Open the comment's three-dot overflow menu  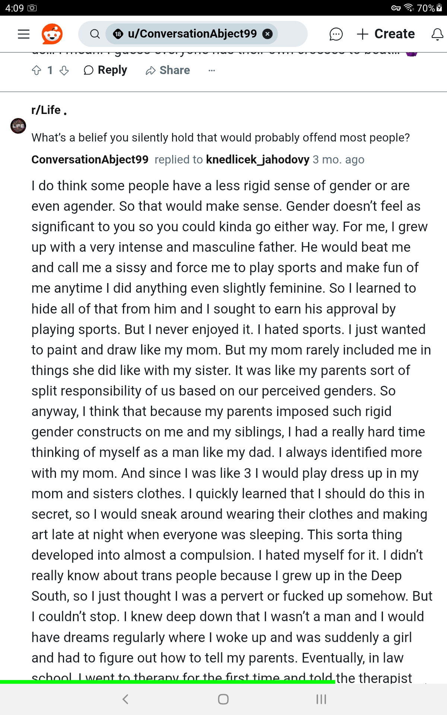click(x=212, y=70)
